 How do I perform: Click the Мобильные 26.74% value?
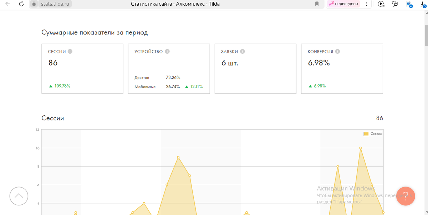(x=173, y=86)
